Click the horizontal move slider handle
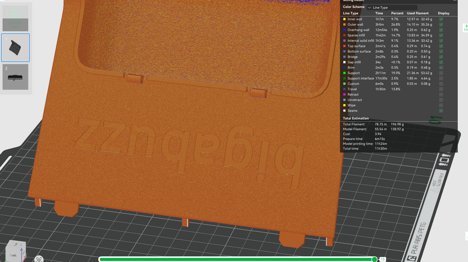Image resolution: width=468 pixels, height=262 pixels. click(x=374, y=260)
